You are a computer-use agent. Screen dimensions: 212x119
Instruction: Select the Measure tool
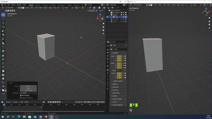(3, 43)
